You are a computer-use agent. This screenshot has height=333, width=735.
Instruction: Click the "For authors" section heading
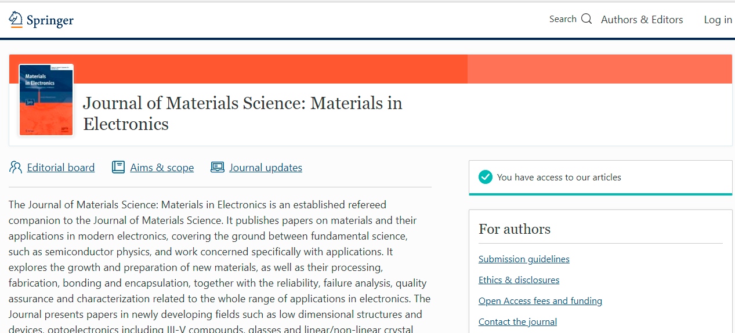[515, 229]
